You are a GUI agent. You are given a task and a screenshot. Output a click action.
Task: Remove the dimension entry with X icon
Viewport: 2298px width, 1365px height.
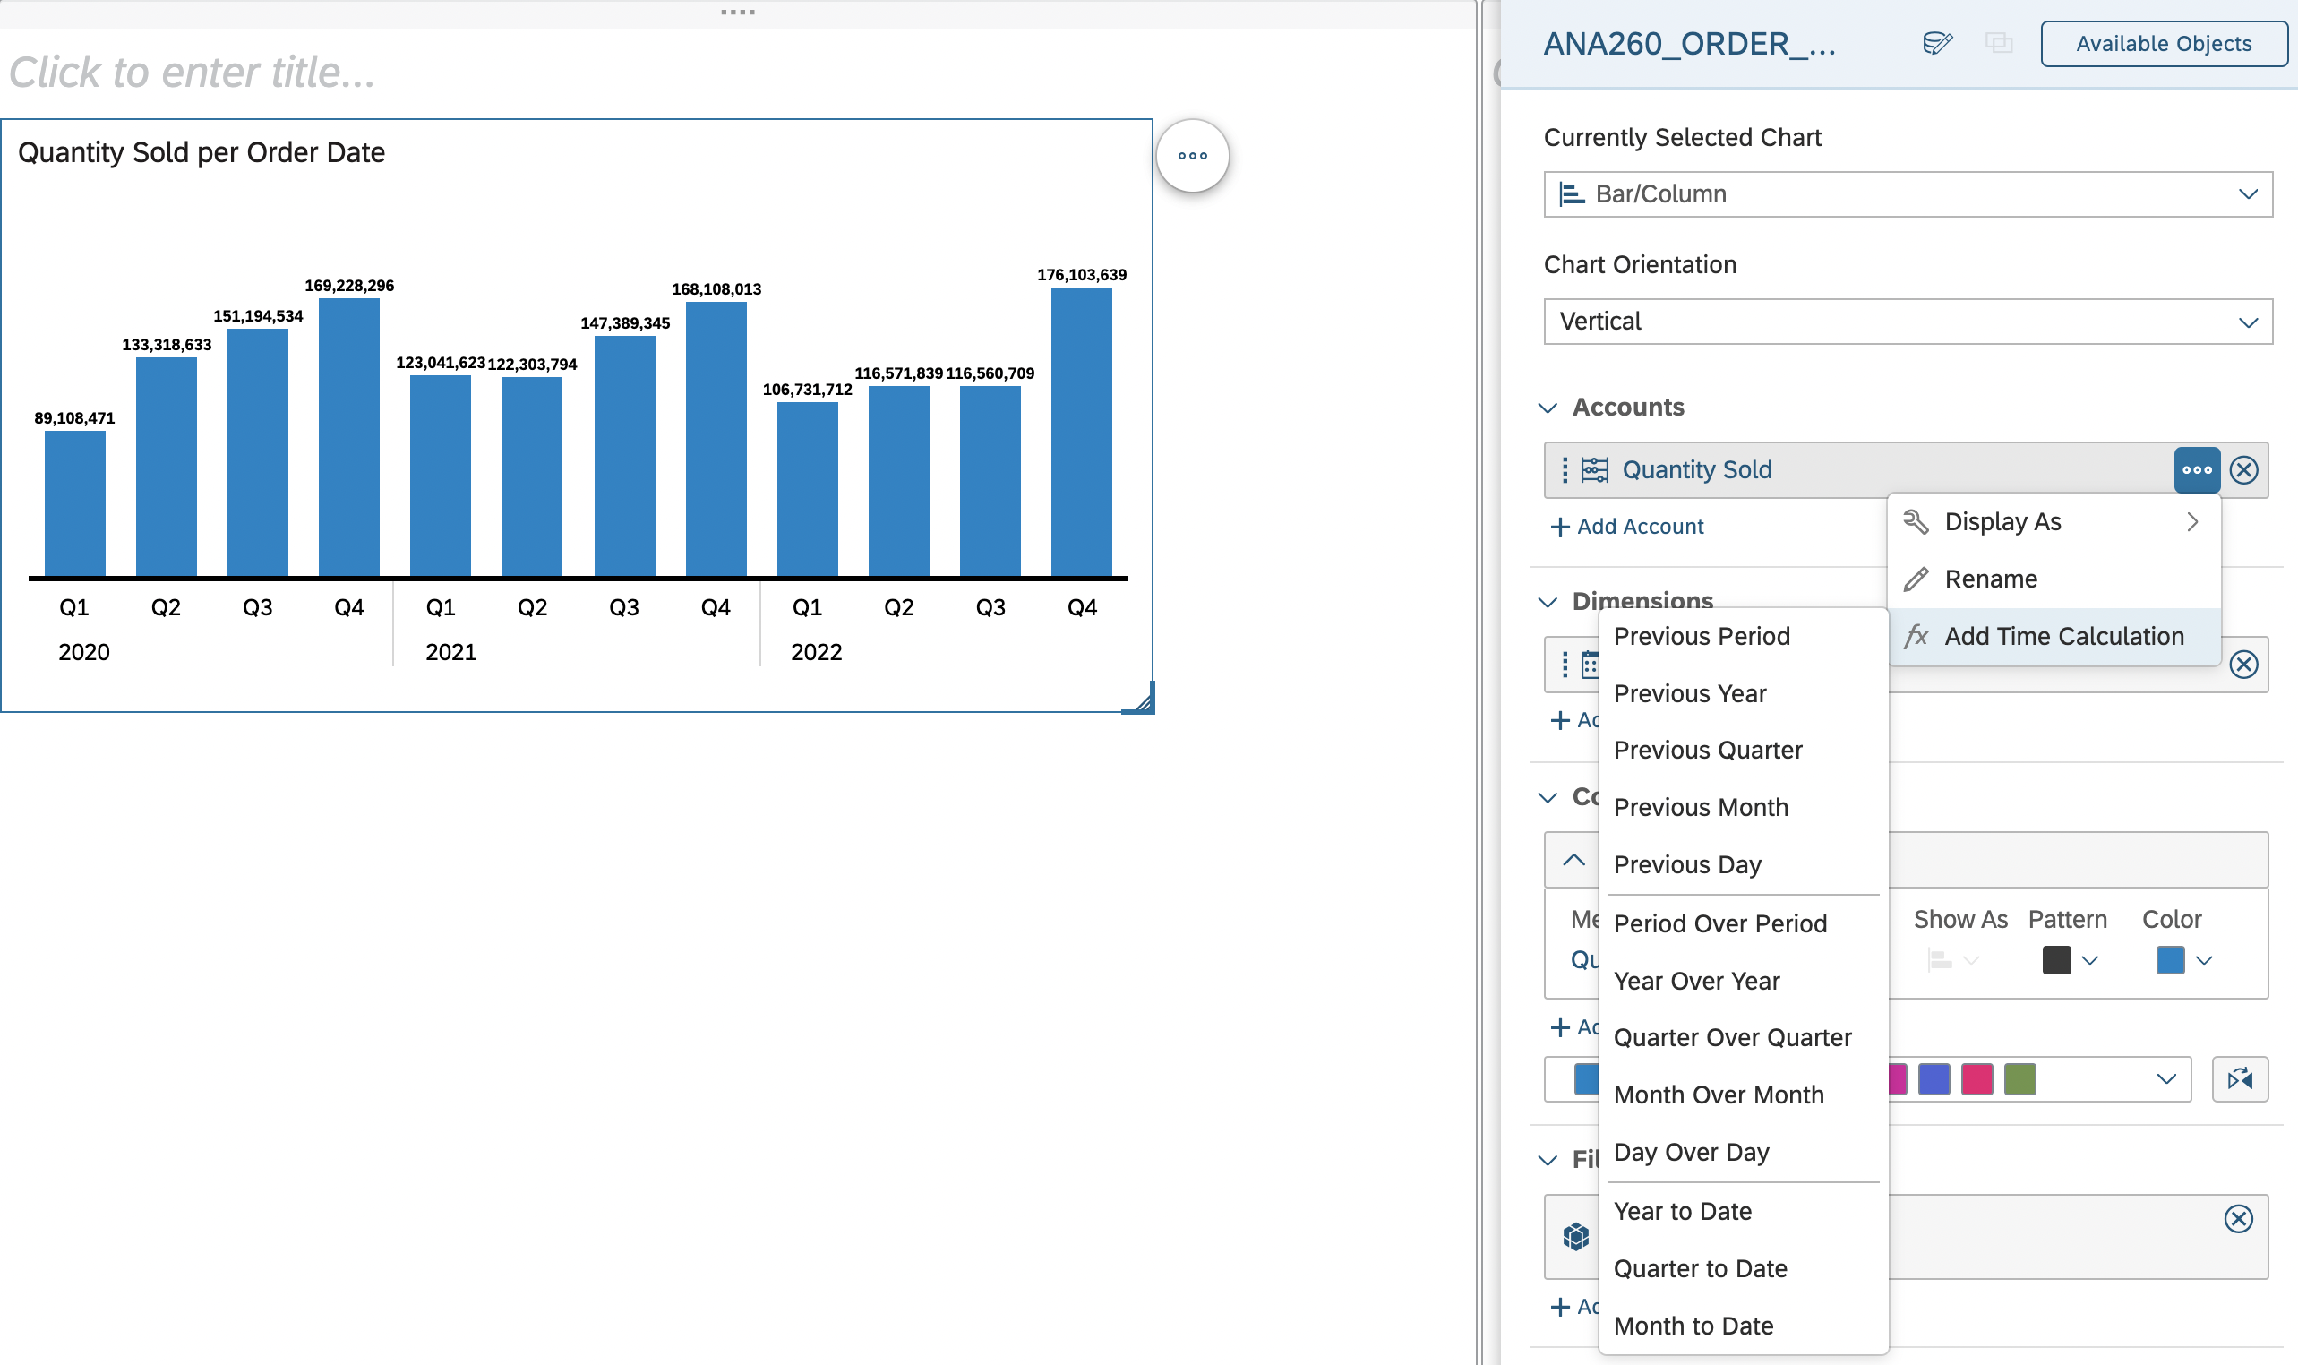point(2242,664)
